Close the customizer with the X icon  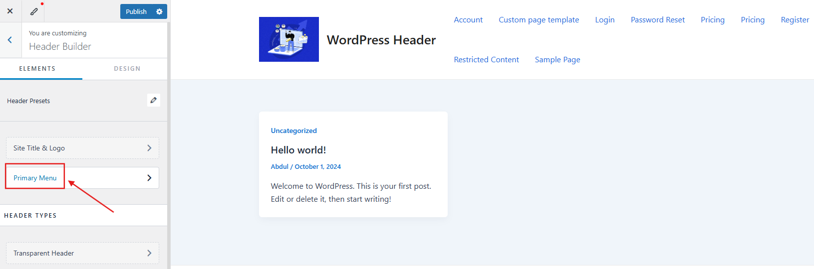[10, 11]
